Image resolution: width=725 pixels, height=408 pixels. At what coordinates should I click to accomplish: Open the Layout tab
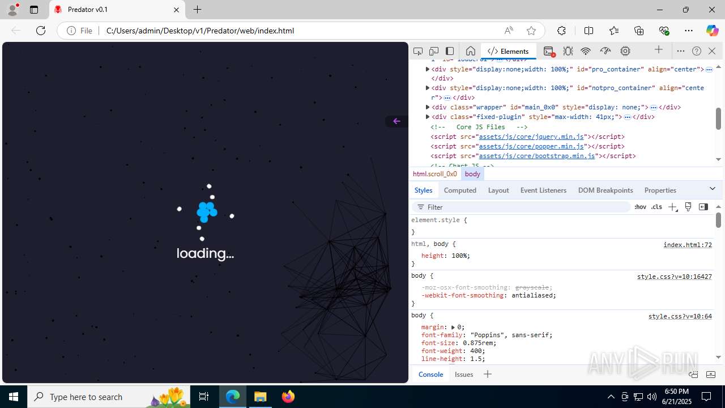(x=498, y=190)
